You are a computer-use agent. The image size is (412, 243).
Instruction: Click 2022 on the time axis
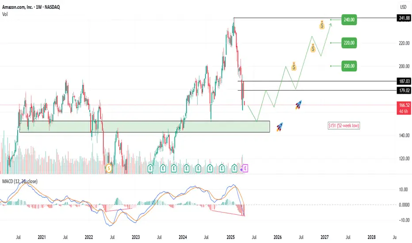pyautogui.click(x=89, y=237)
